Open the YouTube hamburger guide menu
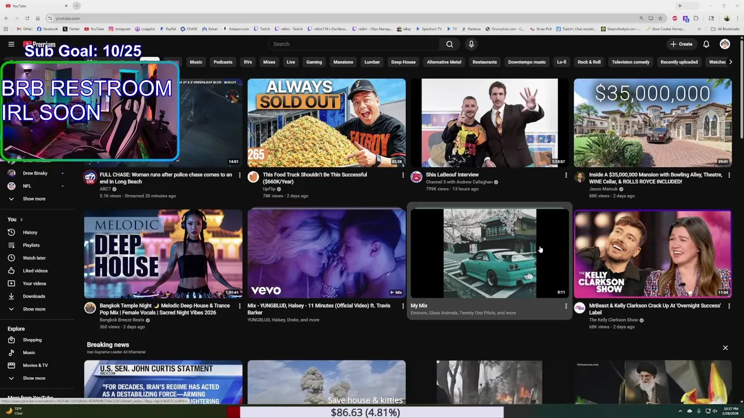The height and width of the screenshot is (418, 744). (x=11, y=44)
